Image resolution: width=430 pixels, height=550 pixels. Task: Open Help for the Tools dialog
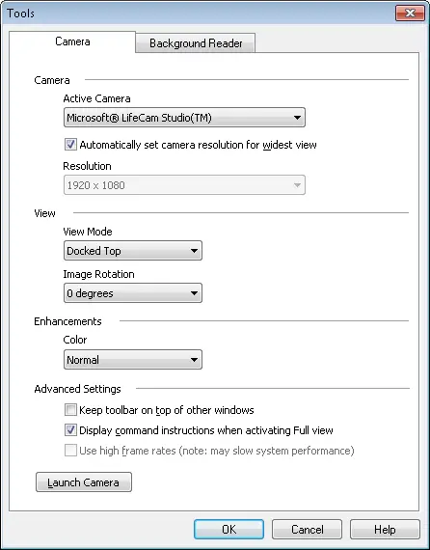coord(385,530)
